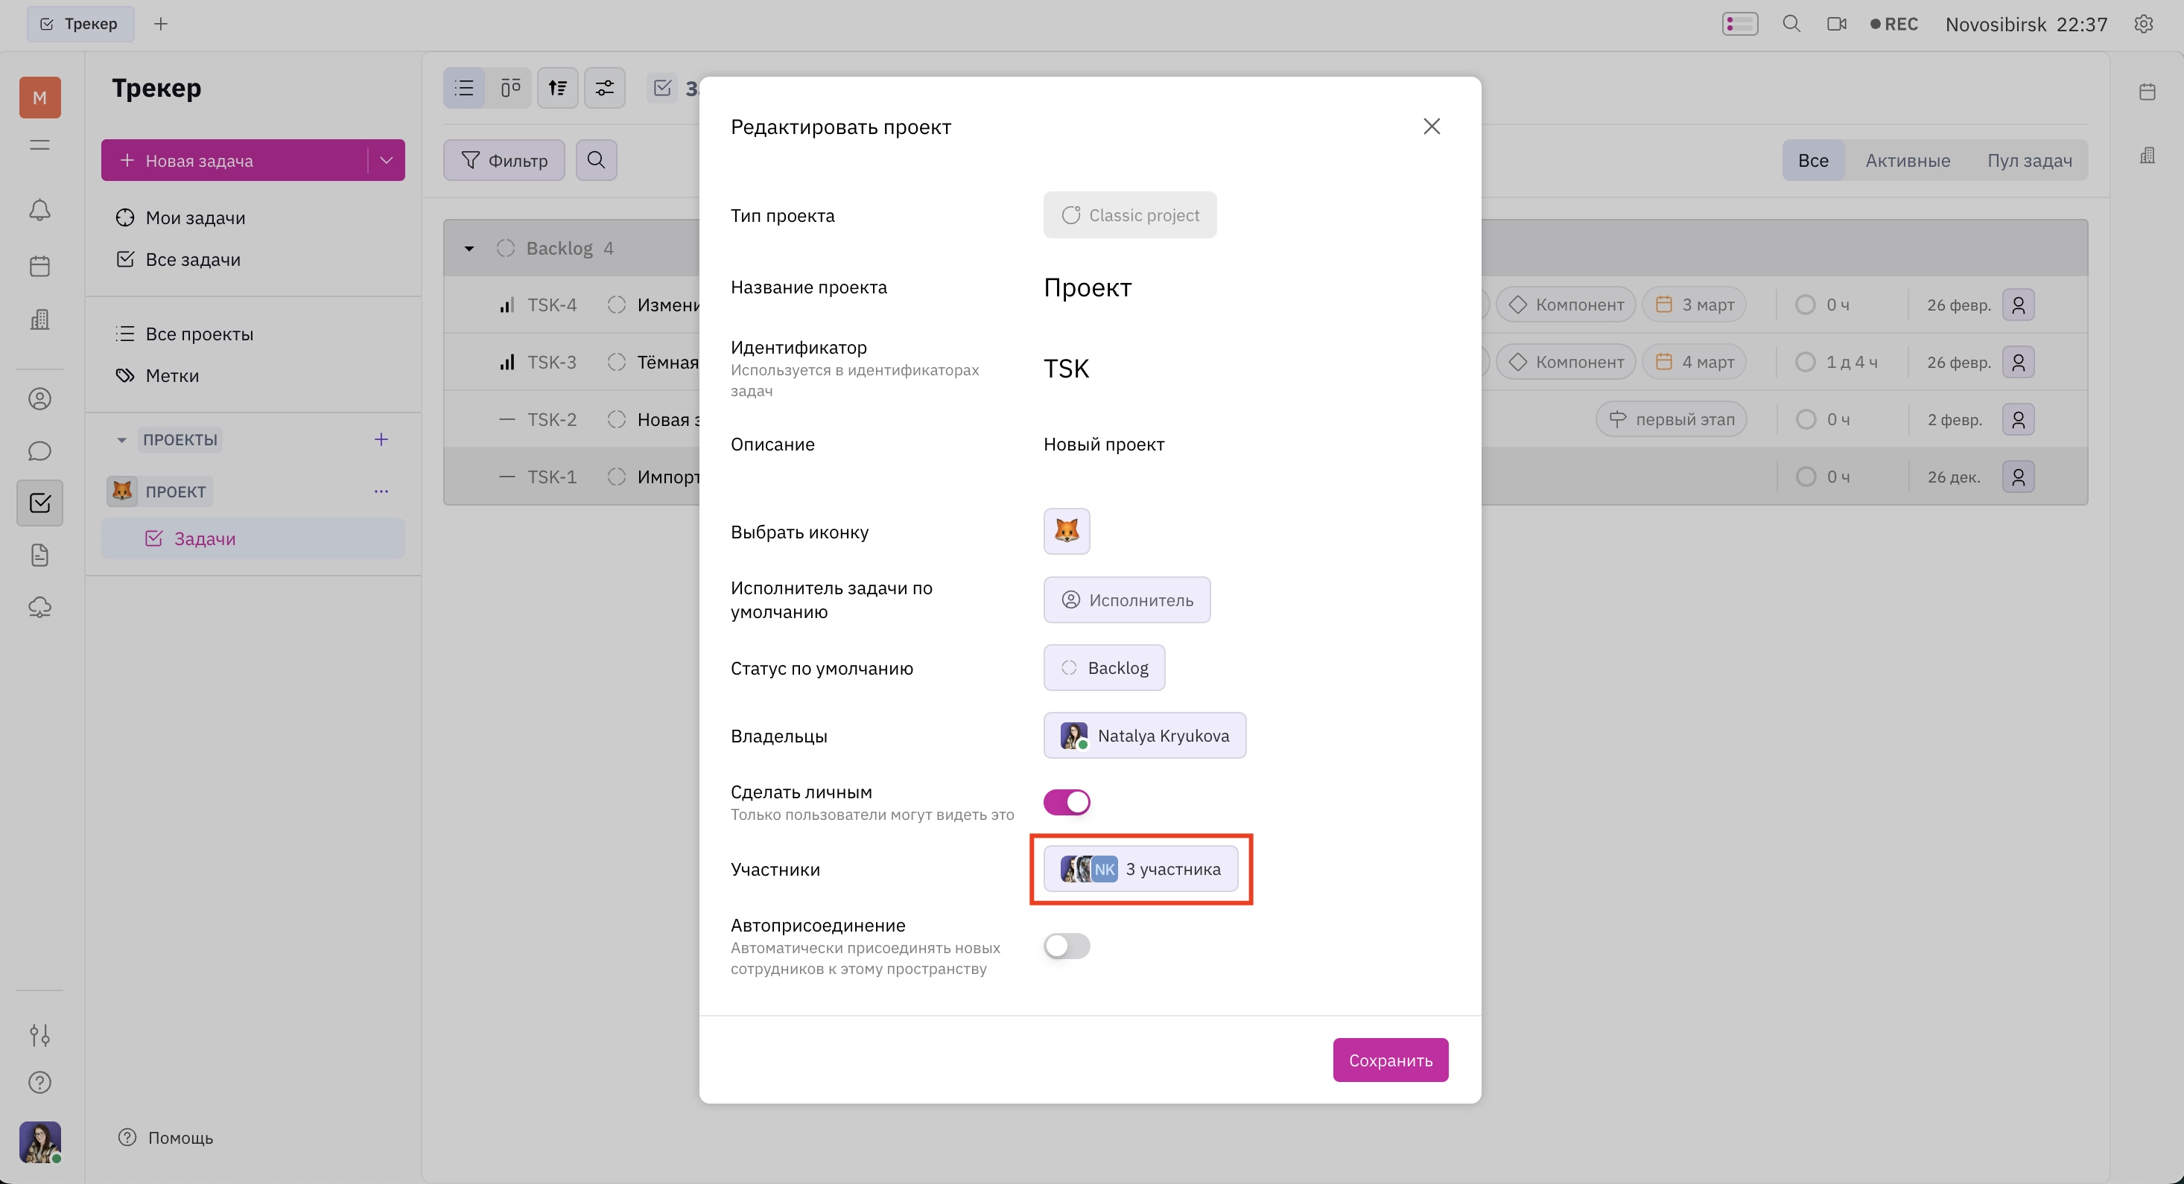Open the settings gear in top bar

coord(2143,24)
